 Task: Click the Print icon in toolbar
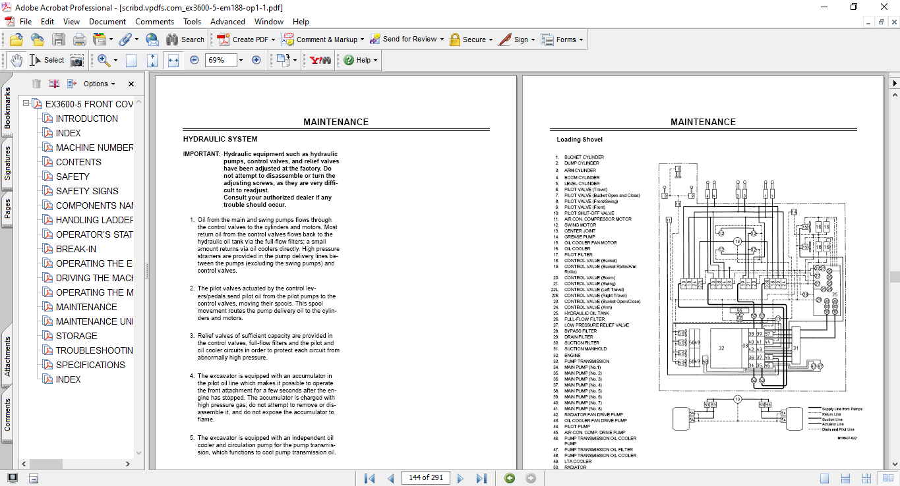(x=79, y=40)
